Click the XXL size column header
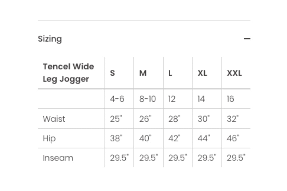 [234, 73]
